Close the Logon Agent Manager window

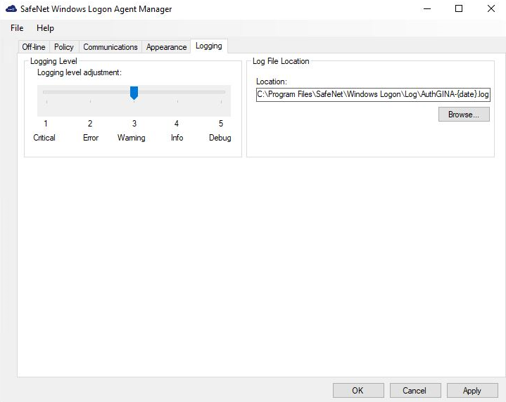(491, 8)
